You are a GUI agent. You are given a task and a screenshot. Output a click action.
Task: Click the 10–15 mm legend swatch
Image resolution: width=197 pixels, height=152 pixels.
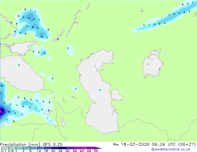pos(41,148)
